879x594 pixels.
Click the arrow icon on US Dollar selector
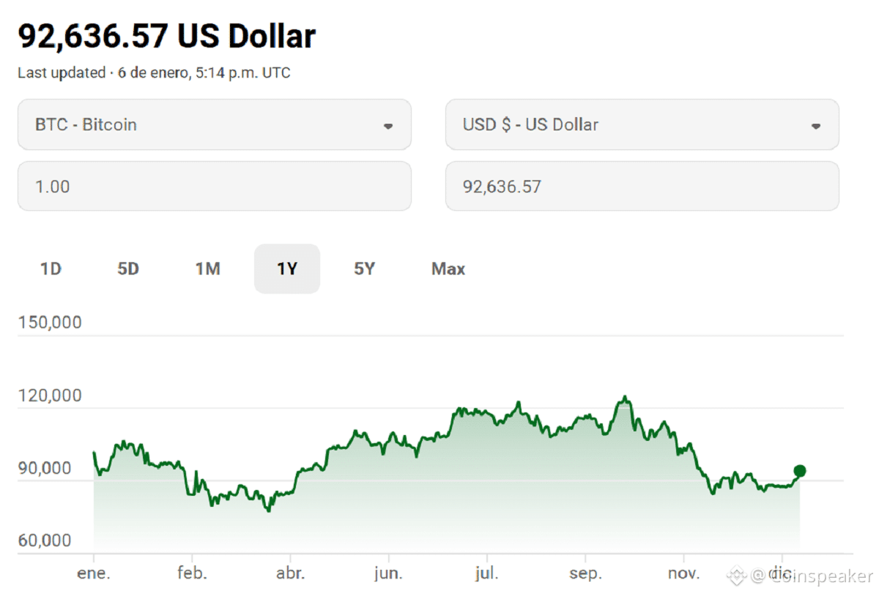[815, 126]
